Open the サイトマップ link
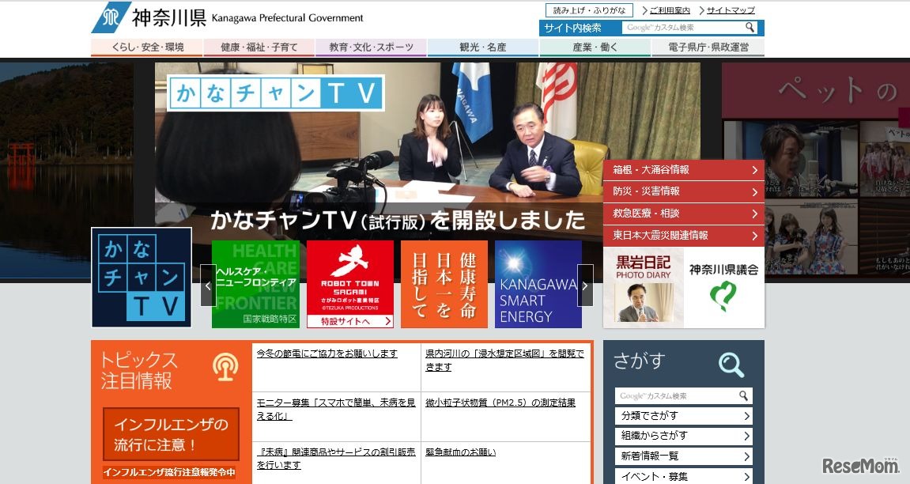 (x=730, y=10)
